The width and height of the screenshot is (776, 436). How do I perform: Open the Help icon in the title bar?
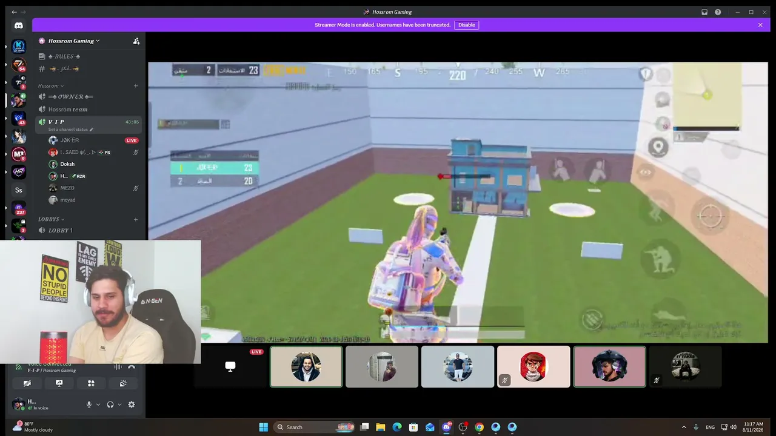pos(718,12)
